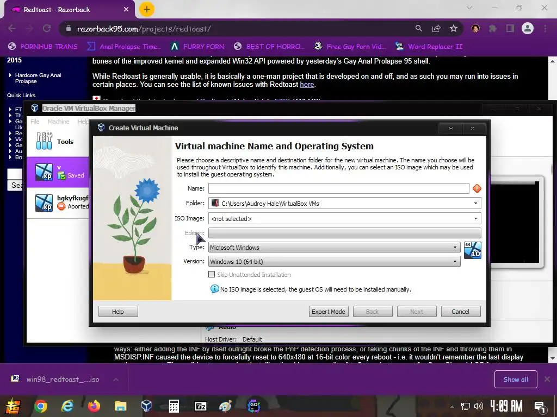
Task: Click inside the Name input field
Action: [x=338, y=188]
